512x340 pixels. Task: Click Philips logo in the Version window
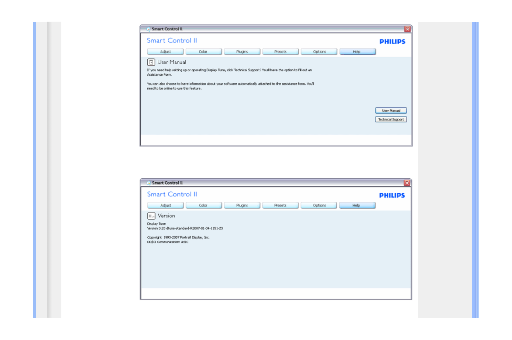pos(392,195)
